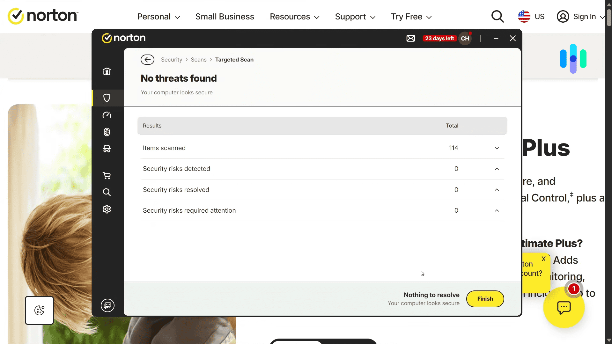
Task: Open the Norton app mail notifications icon
Action: click(411, 39)
